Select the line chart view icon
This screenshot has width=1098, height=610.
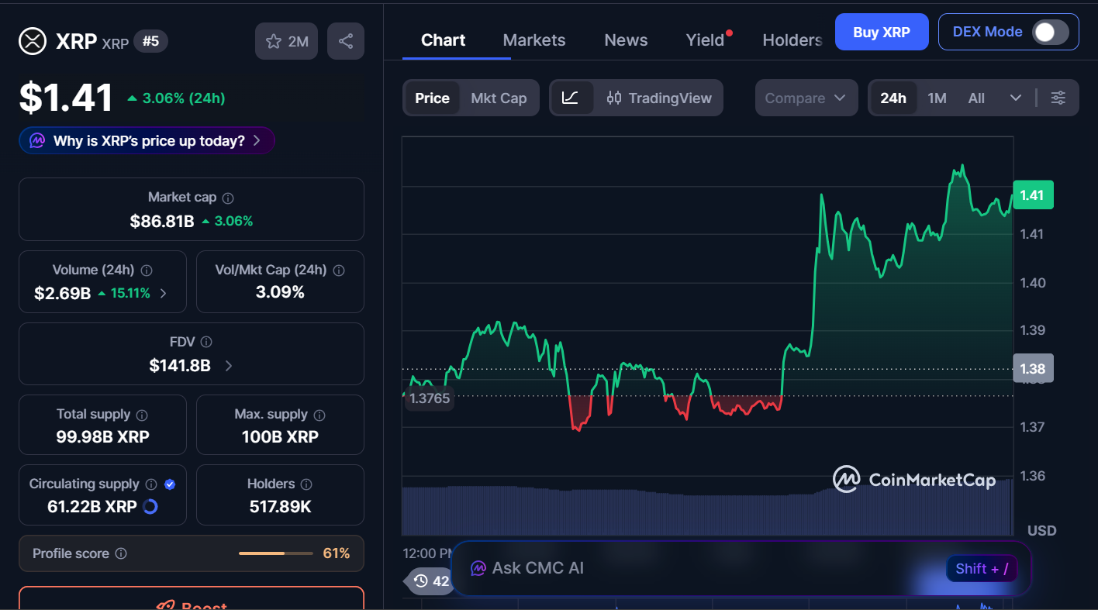571,98
